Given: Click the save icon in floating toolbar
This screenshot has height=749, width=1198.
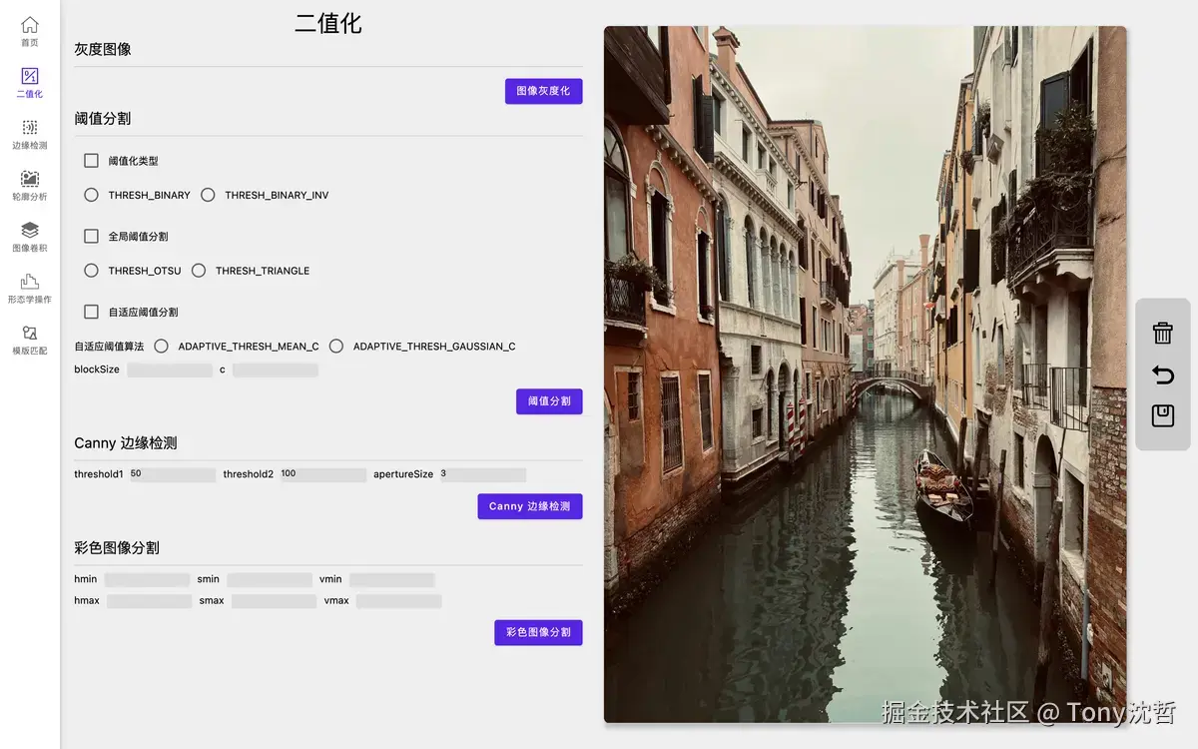Looking at the screenshot, I should (1162, 416).
